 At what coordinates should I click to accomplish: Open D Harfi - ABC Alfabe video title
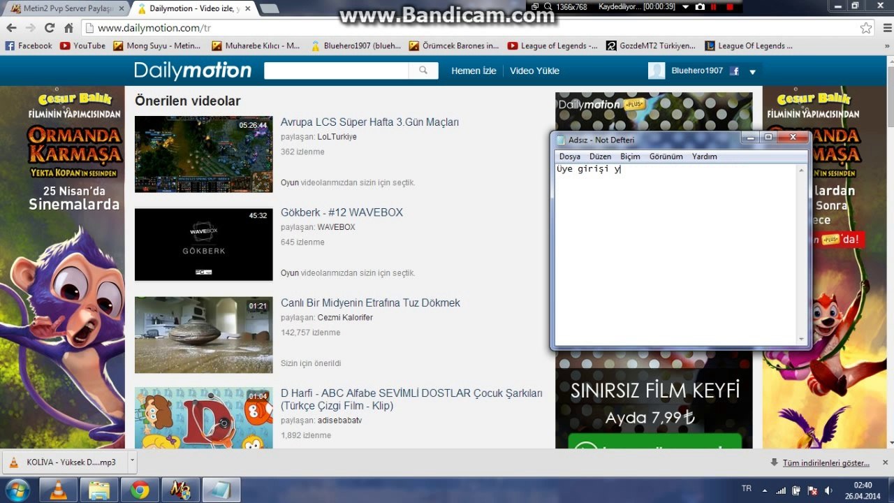[411, 400]
